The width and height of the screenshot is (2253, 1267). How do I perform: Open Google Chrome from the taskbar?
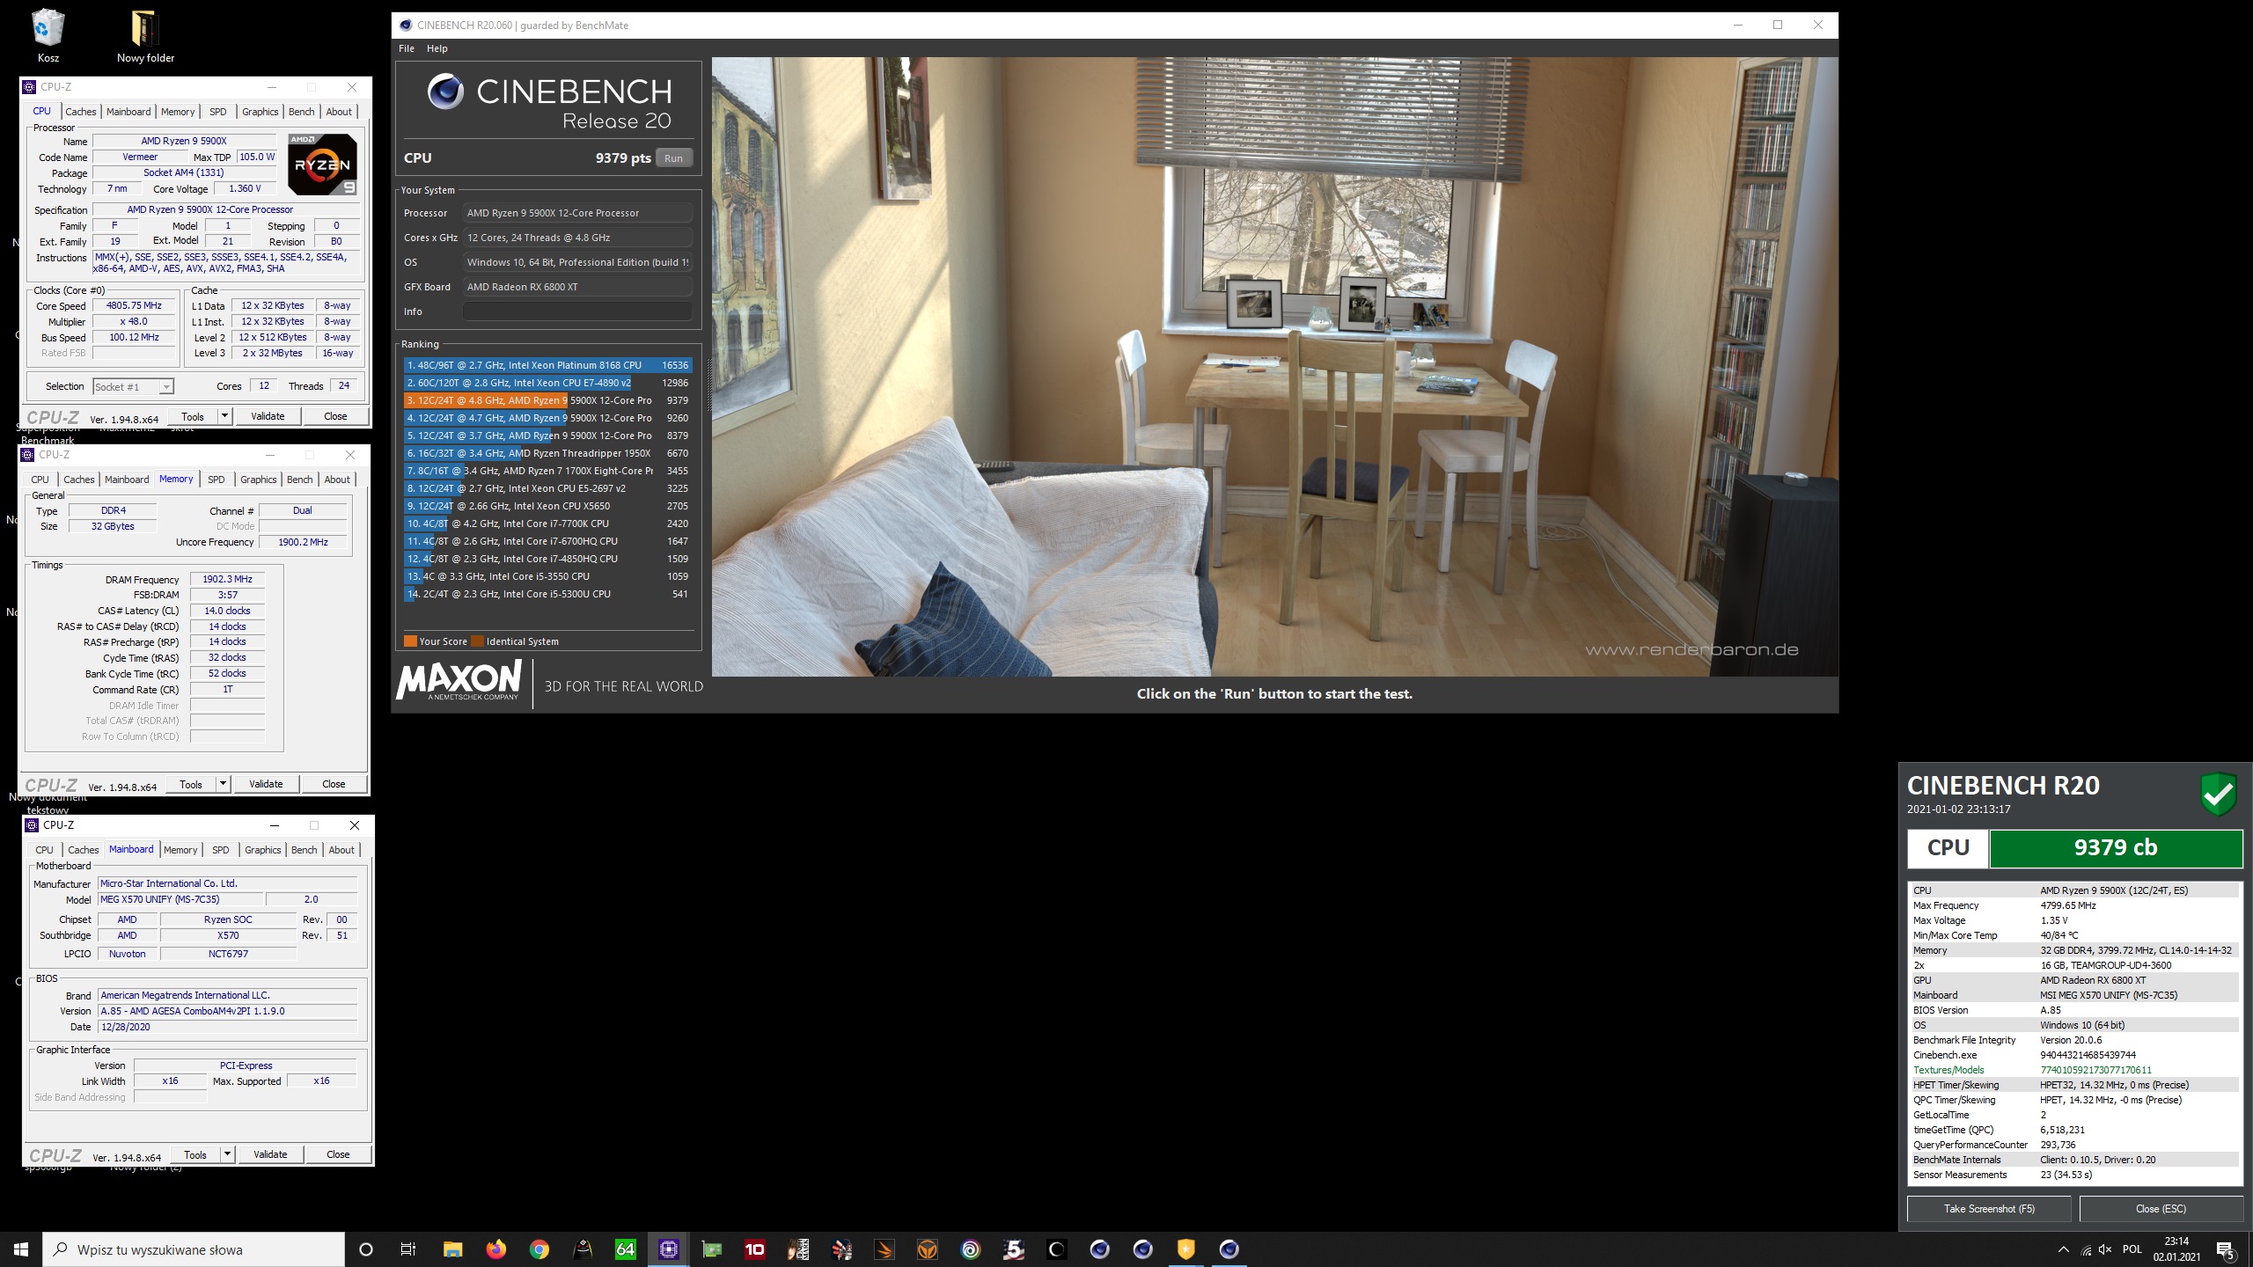(539, 1249)
